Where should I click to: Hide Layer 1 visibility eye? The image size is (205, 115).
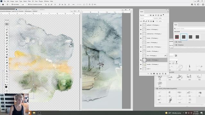(x=141, y=69)
